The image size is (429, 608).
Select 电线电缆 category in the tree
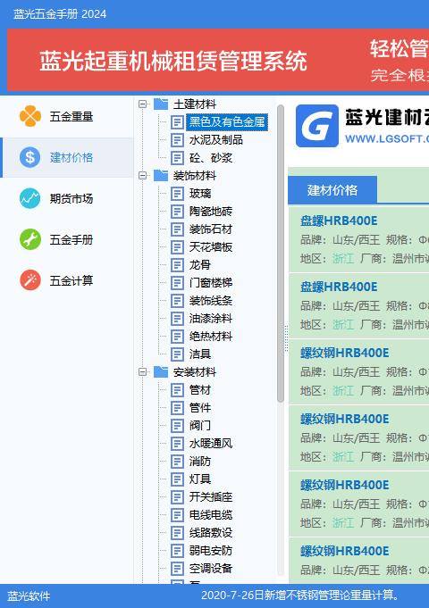coord(211,514)
